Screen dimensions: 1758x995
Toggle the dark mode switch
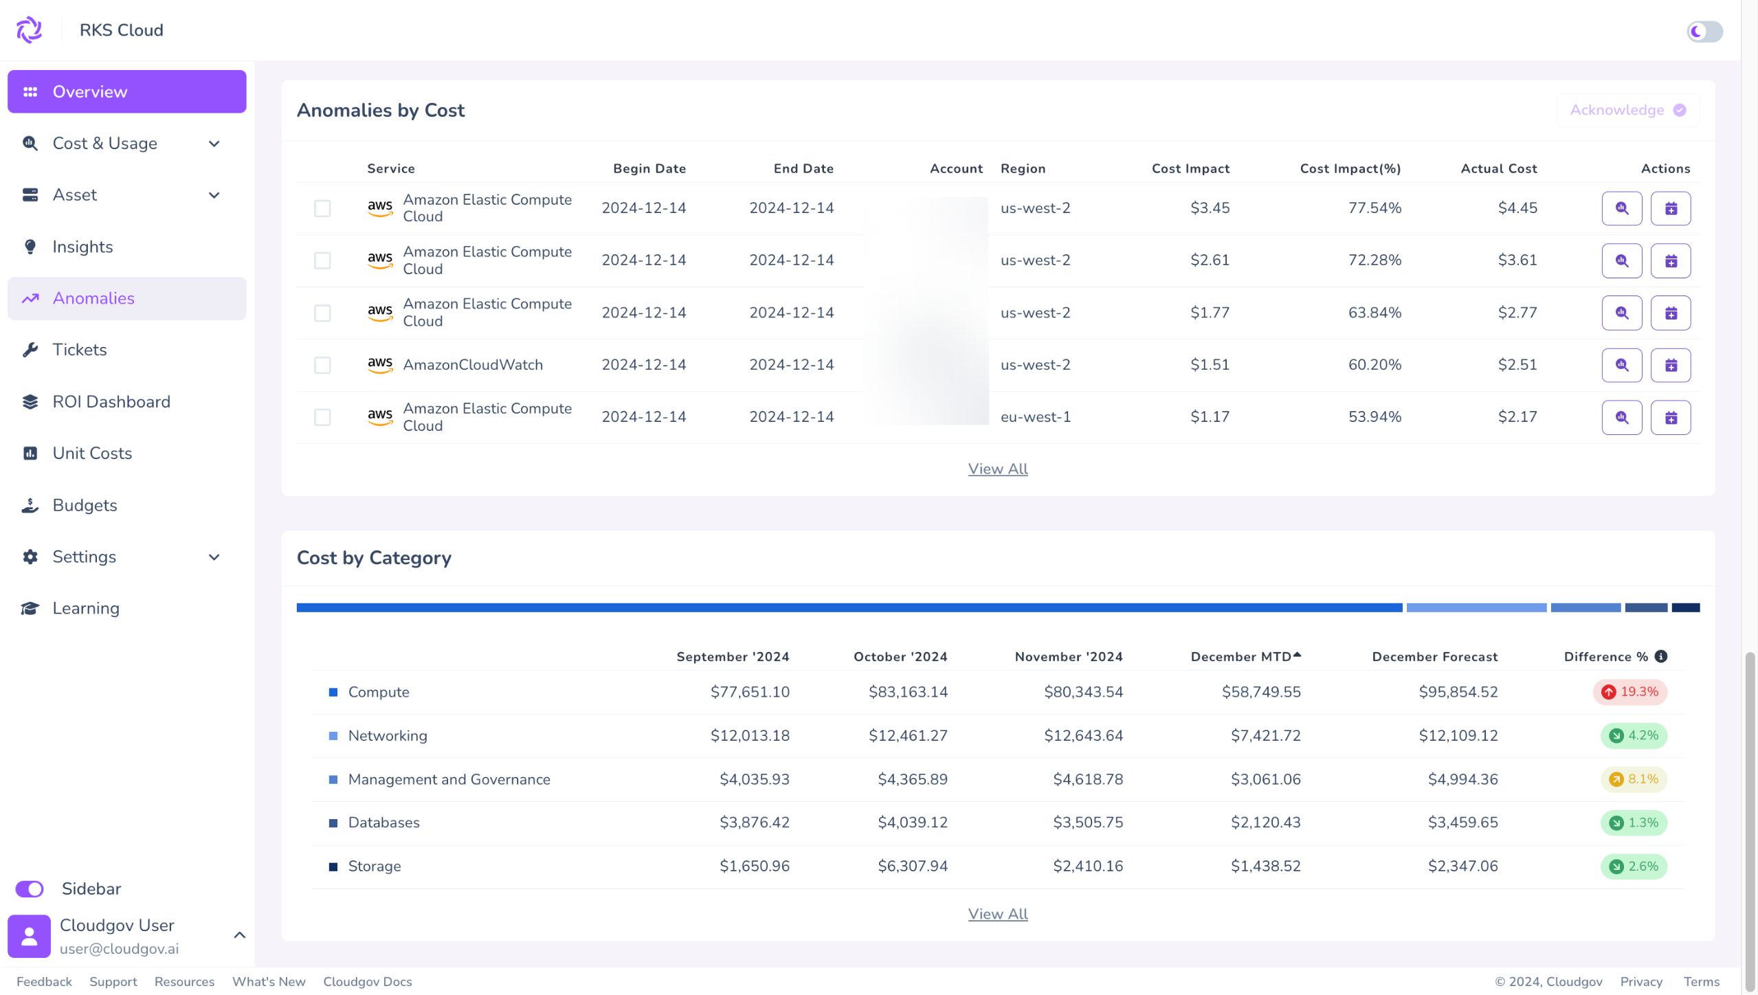(1704, 32)
